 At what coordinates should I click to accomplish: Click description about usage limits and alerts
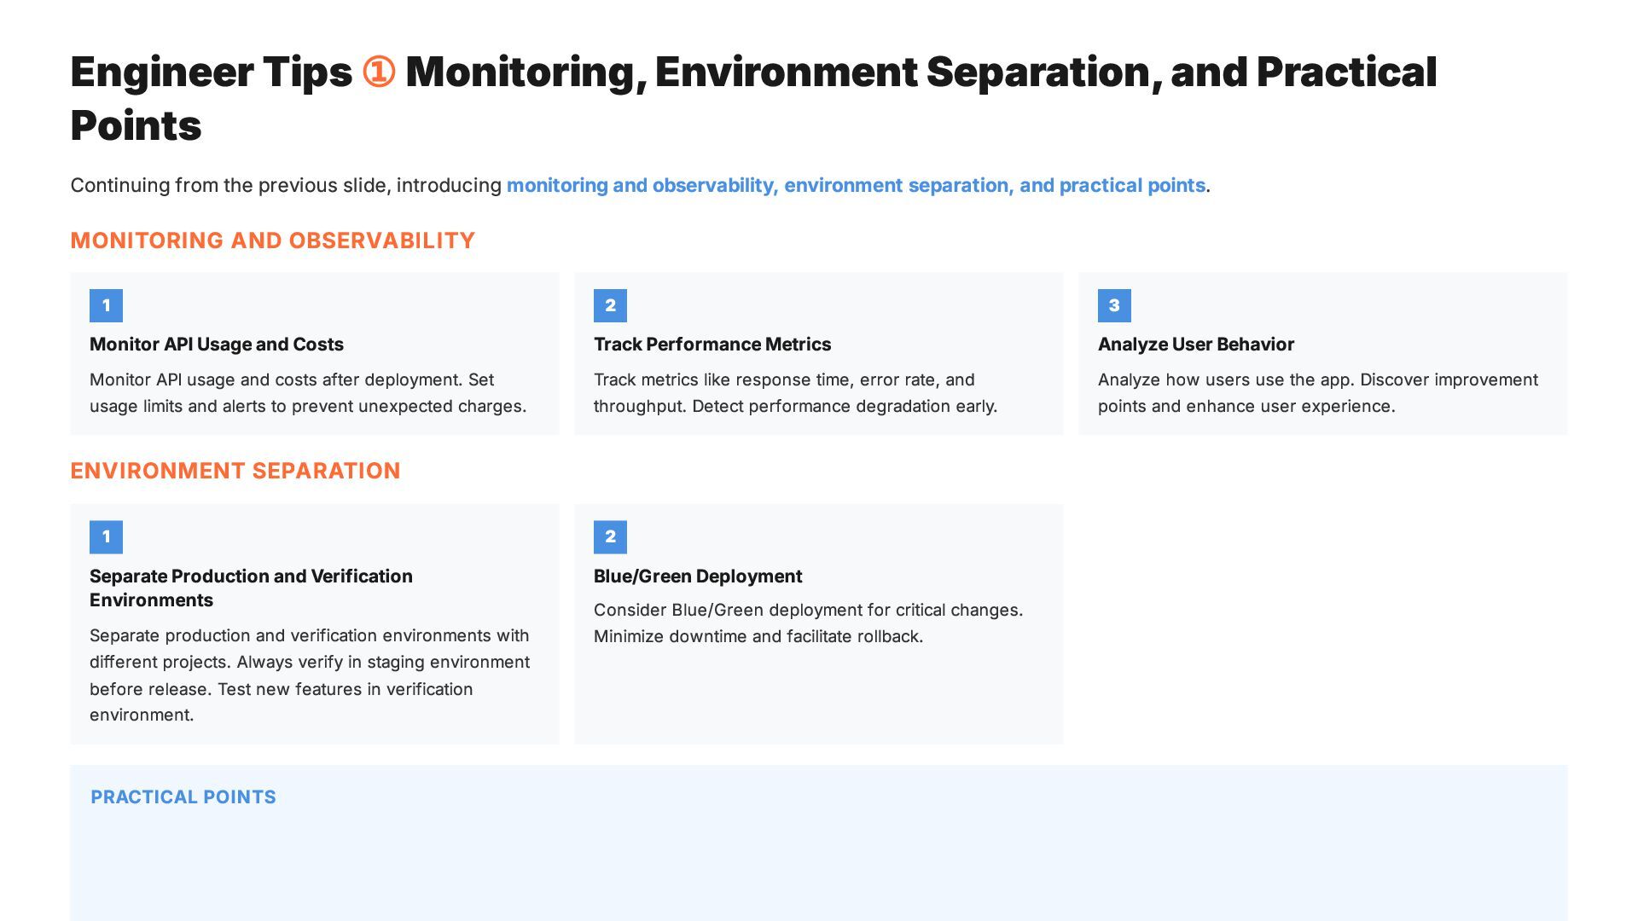pyautogui.click(x=308, y=393)
